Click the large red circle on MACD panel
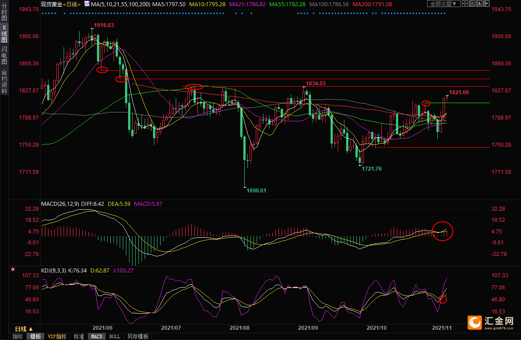 (x=443, y=231)
